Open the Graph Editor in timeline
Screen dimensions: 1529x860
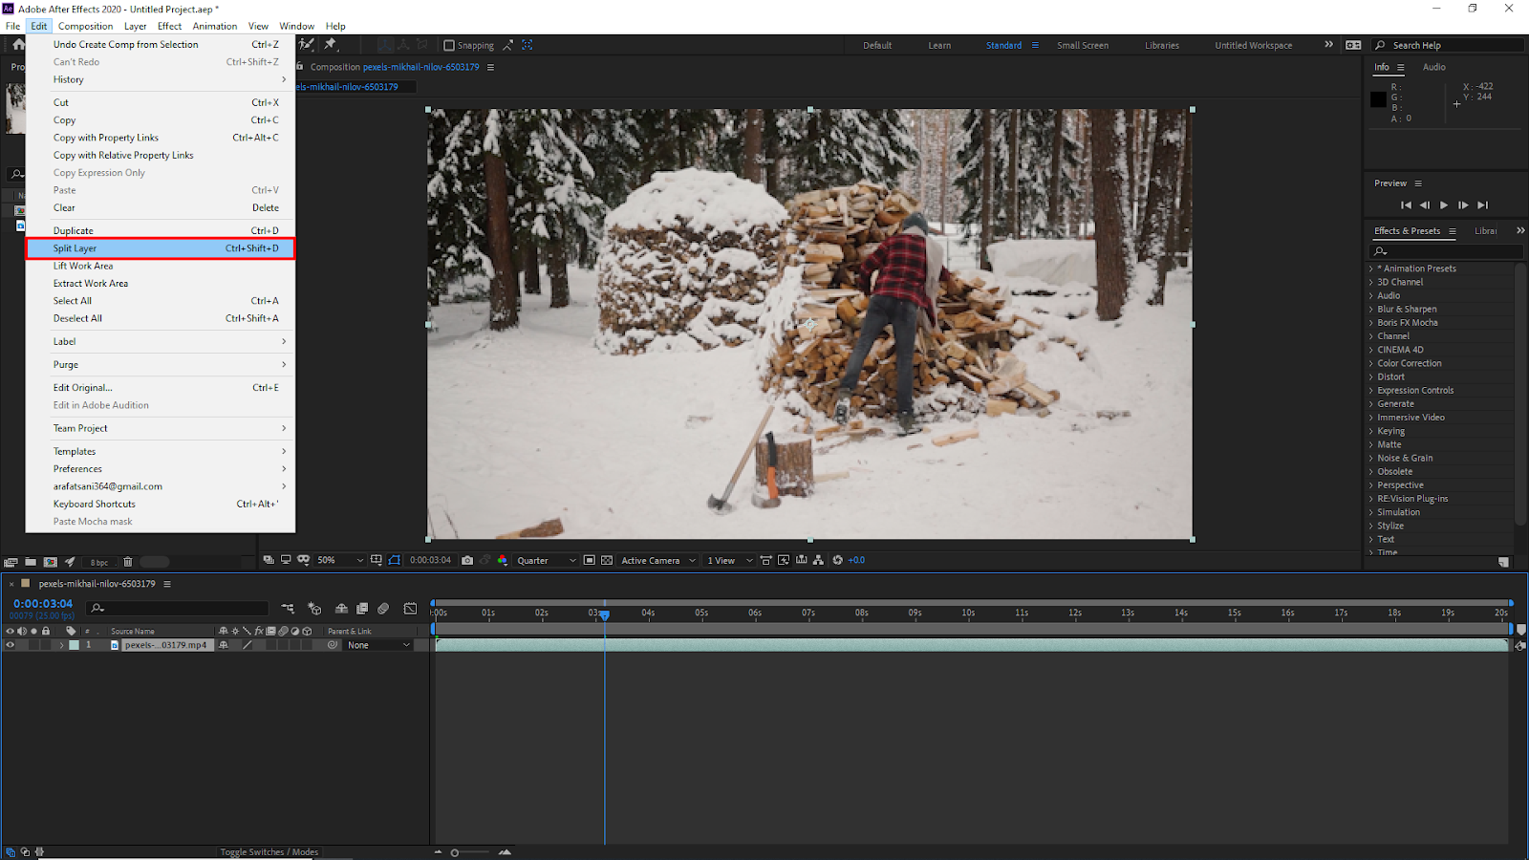click(x=411, y=609)
